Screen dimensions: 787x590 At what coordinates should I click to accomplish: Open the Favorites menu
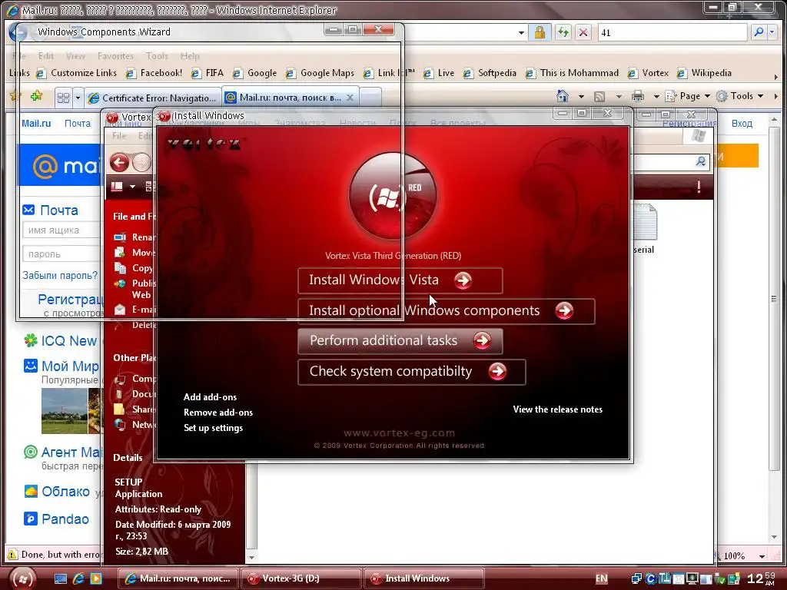tap(115, 55)
